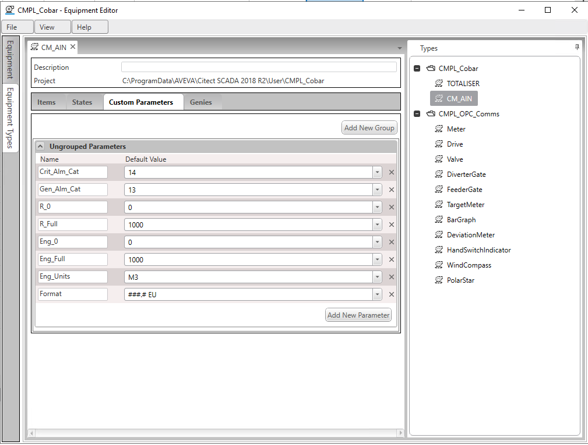Click the WindCompass type icon
588x445 pixels.
click(x=439, y=265)
